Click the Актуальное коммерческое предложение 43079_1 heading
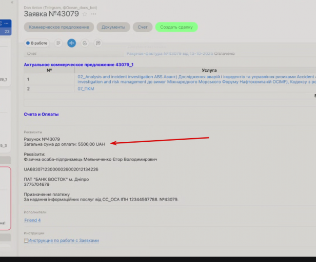This screenshot has width=316, height=262. (x=78, y=64)
